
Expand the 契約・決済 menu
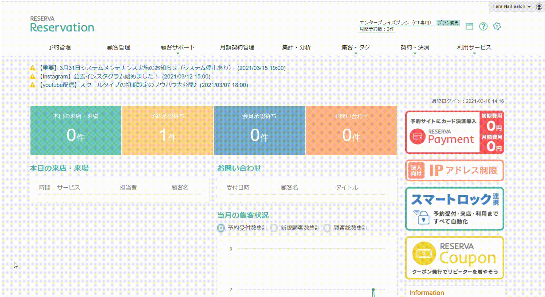point(415,48)
